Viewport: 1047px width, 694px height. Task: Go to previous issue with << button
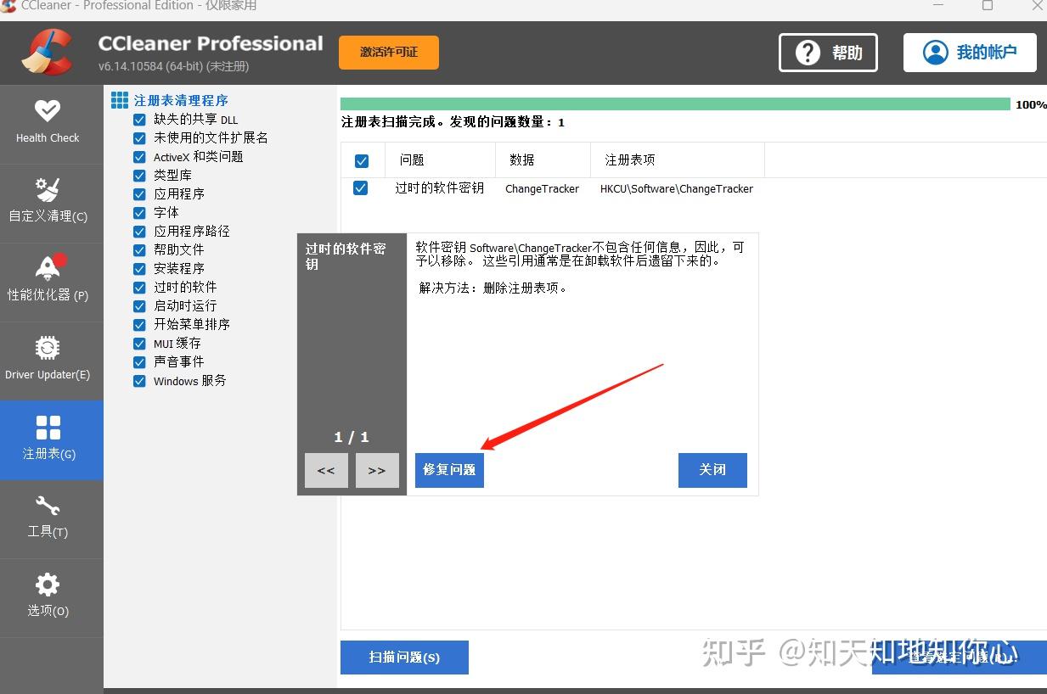click(326, 471)
